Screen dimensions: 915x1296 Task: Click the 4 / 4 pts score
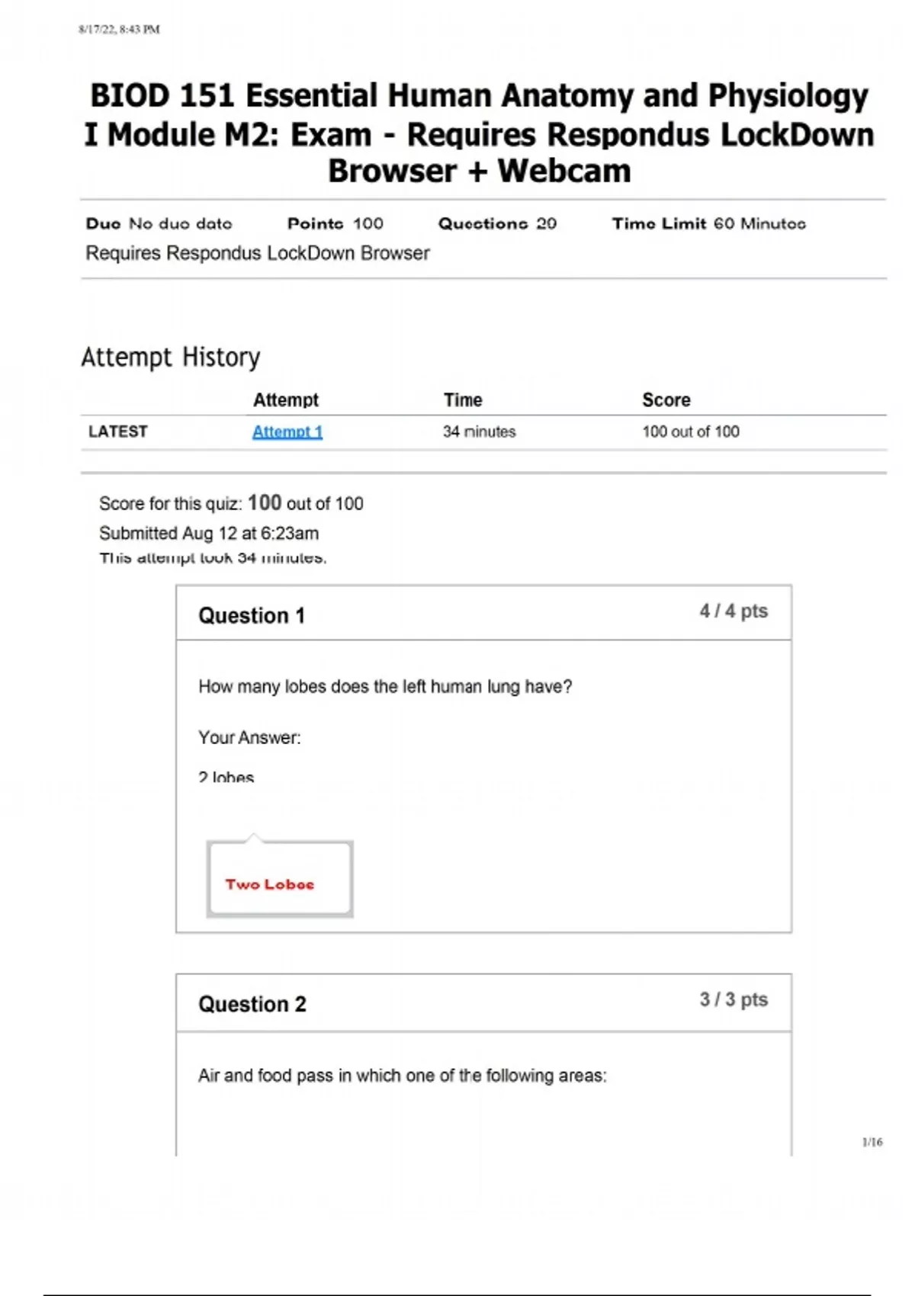[x=734, y=611]
